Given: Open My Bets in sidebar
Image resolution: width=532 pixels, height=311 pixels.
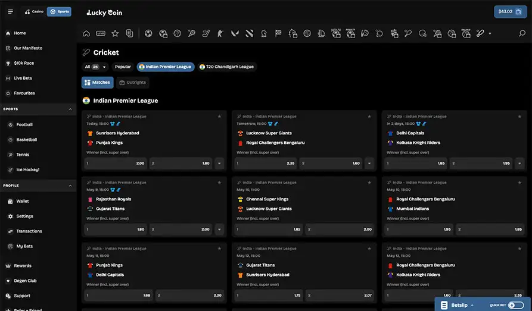Looking at the screenshot, I should point(24,246).
